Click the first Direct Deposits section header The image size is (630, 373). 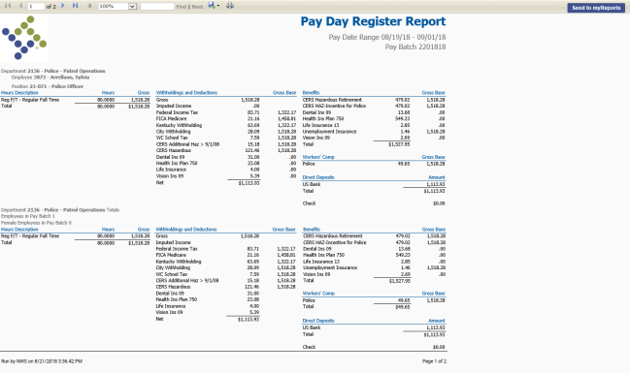[318, 177]
